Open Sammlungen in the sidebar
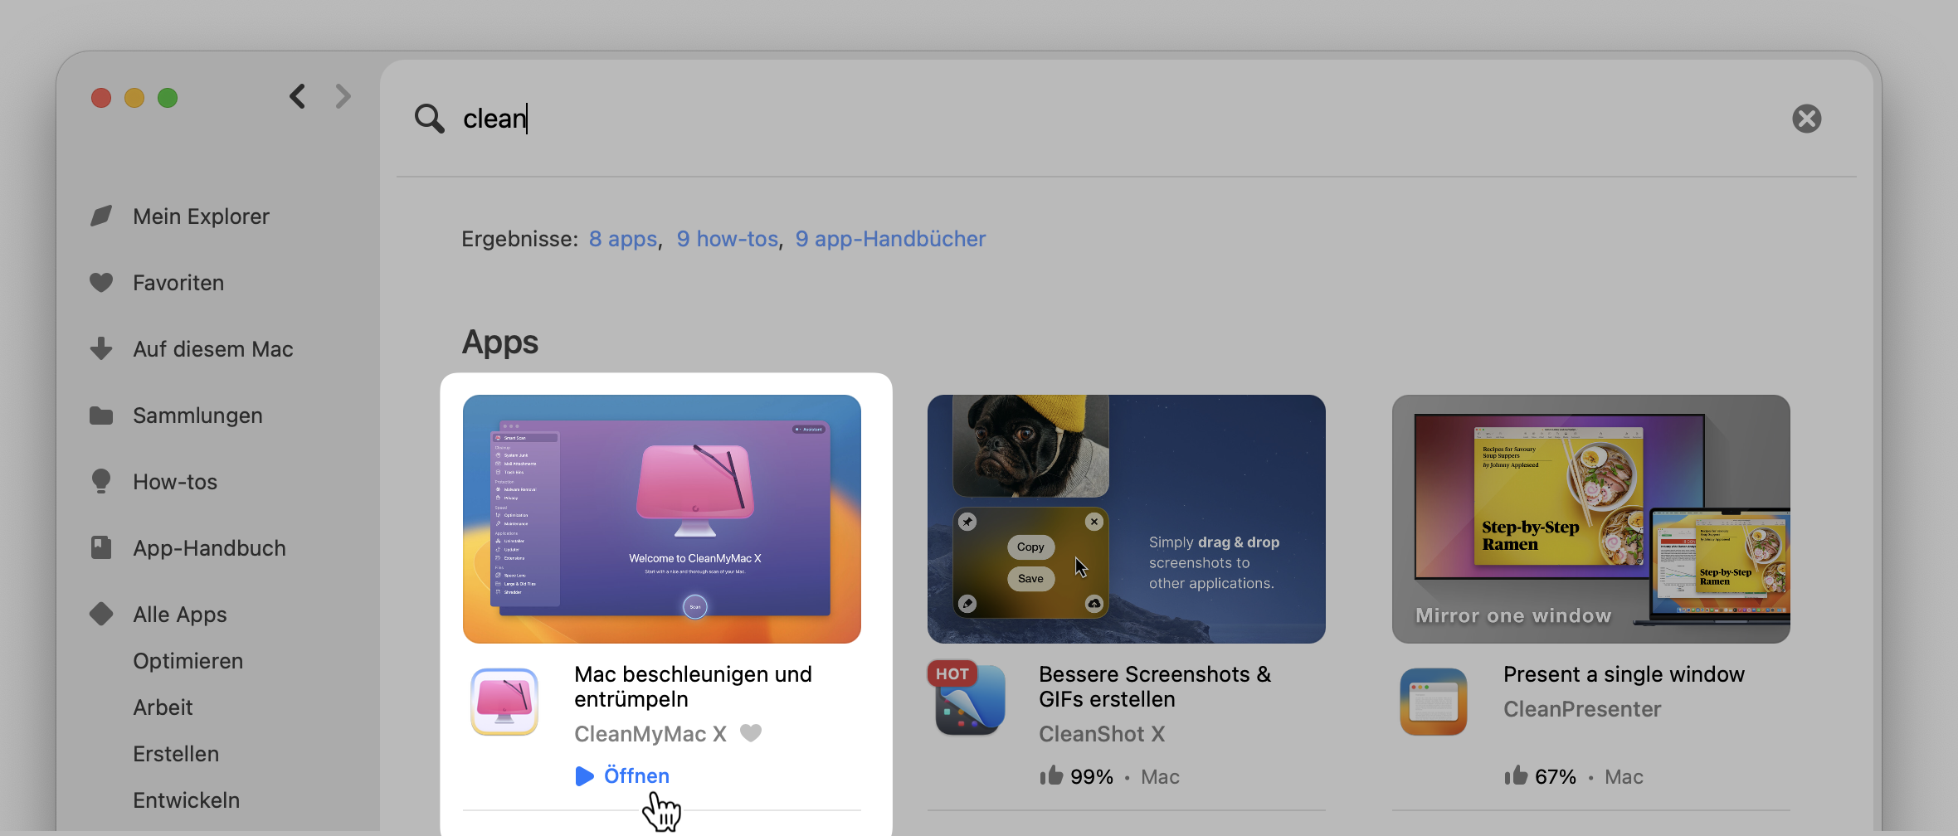This screenshot has height=836, width=1958. 197,416
